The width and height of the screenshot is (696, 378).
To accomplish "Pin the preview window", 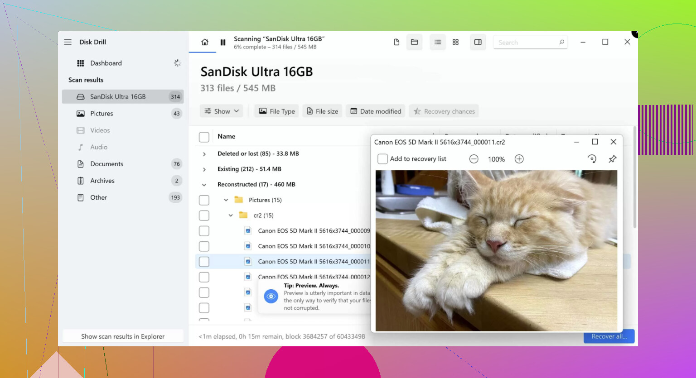I will pyautogui.click(x=612, y=159).
